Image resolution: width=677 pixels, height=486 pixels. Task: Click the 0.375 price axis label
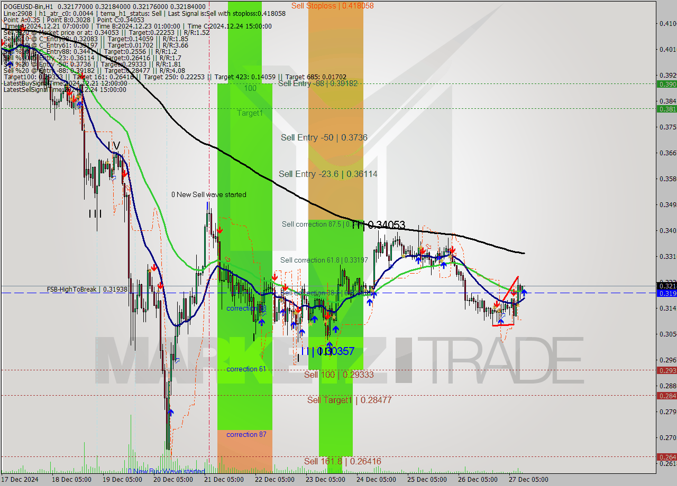coord(667,127)
